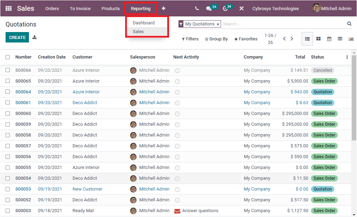
Task: Open the Filters dropdown
Action: (x=190, y=39)
